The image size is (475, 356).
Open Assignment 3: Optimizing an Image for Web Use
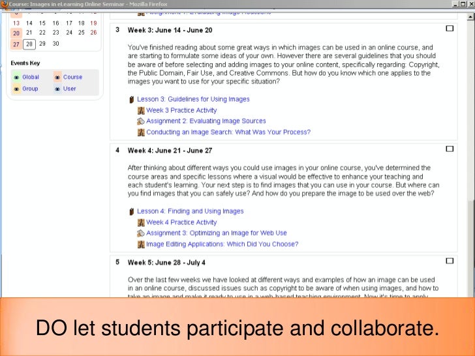click(x=217, y=233)
